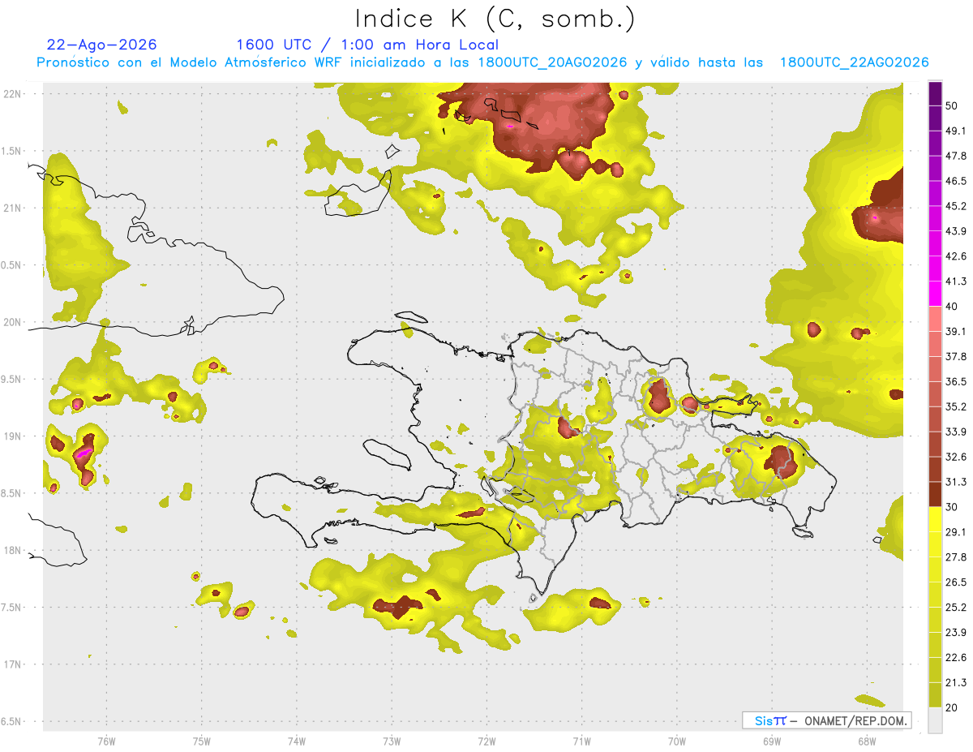Click the '29.1' value on color scale

956,532
